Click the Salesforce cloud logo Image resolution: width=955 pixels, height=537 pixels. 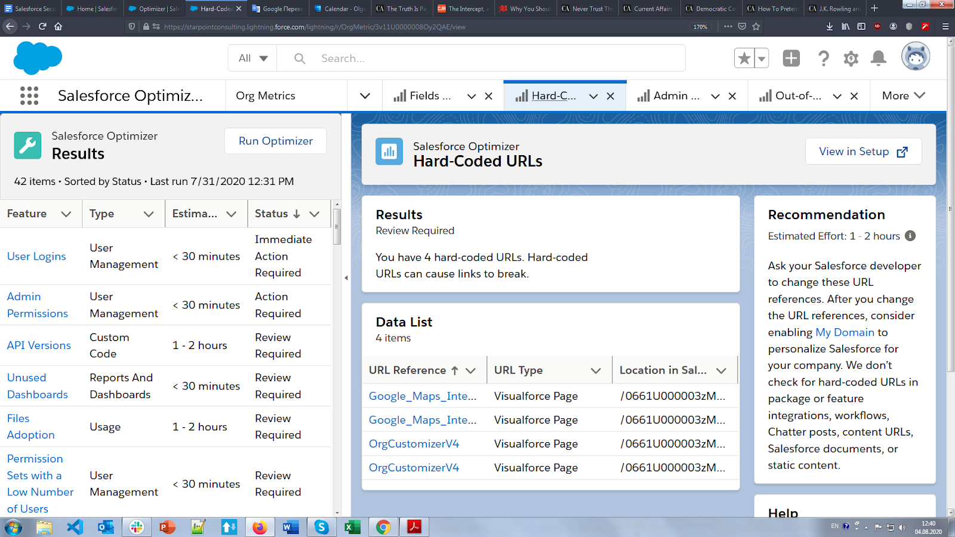coord(38,58)
